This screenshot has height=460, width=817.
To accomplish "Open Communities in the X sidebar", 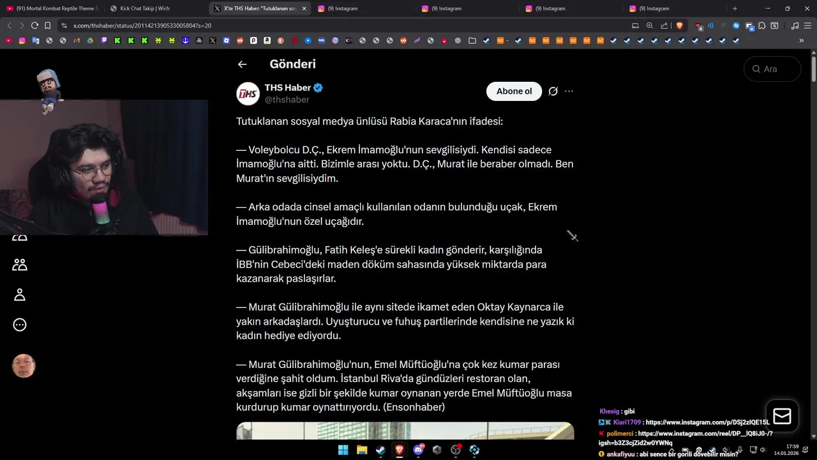I will (20, 264).
